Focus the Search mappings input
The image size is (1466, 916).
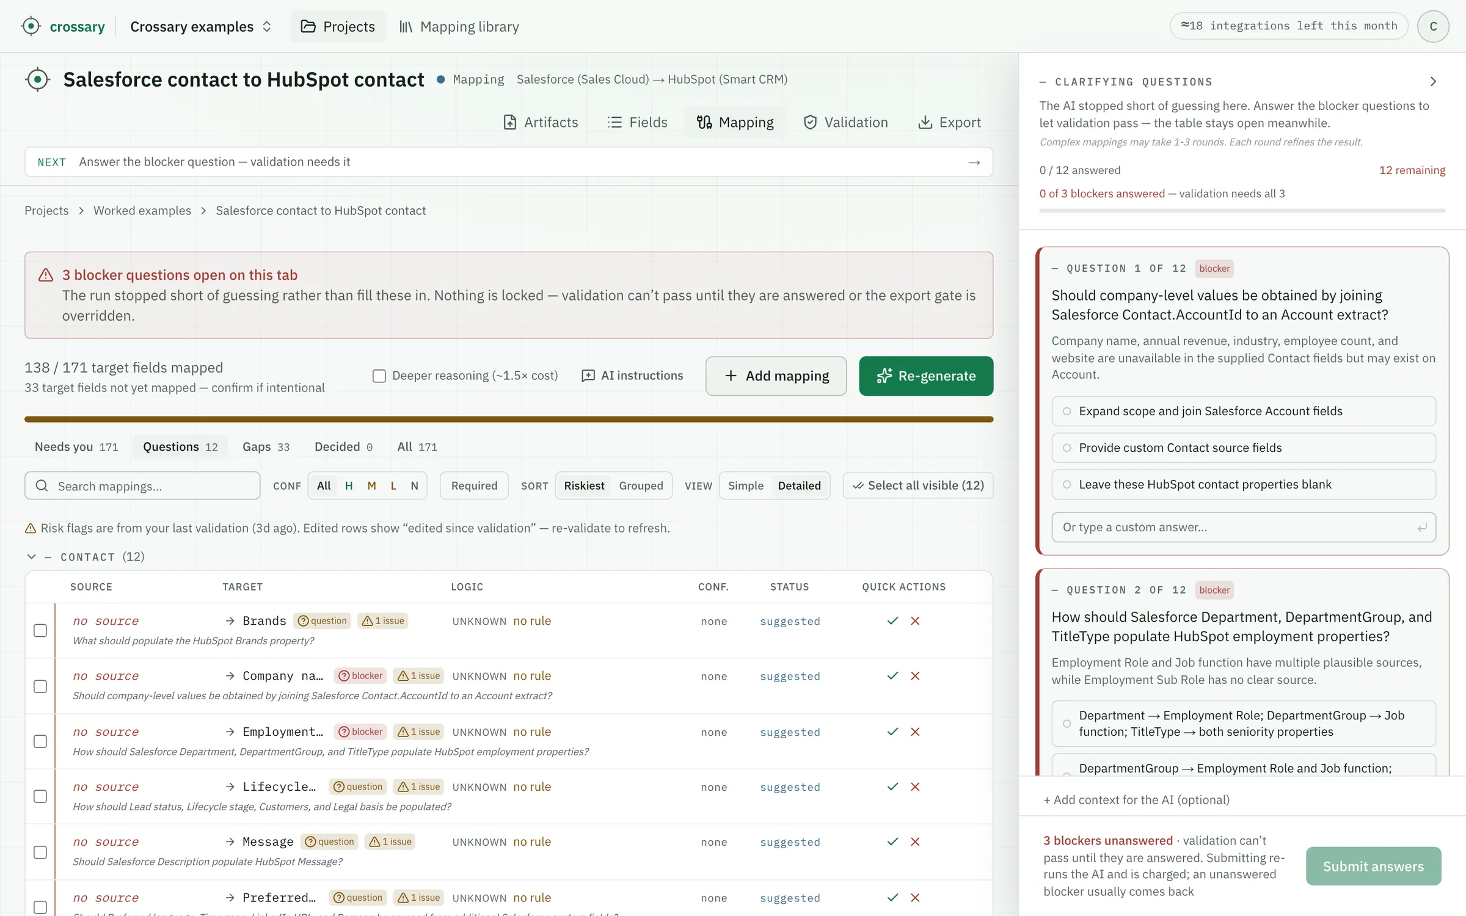pos(142,485)
